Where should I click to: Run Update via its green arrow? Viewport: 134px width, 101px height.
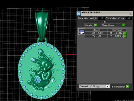(96, 25)
